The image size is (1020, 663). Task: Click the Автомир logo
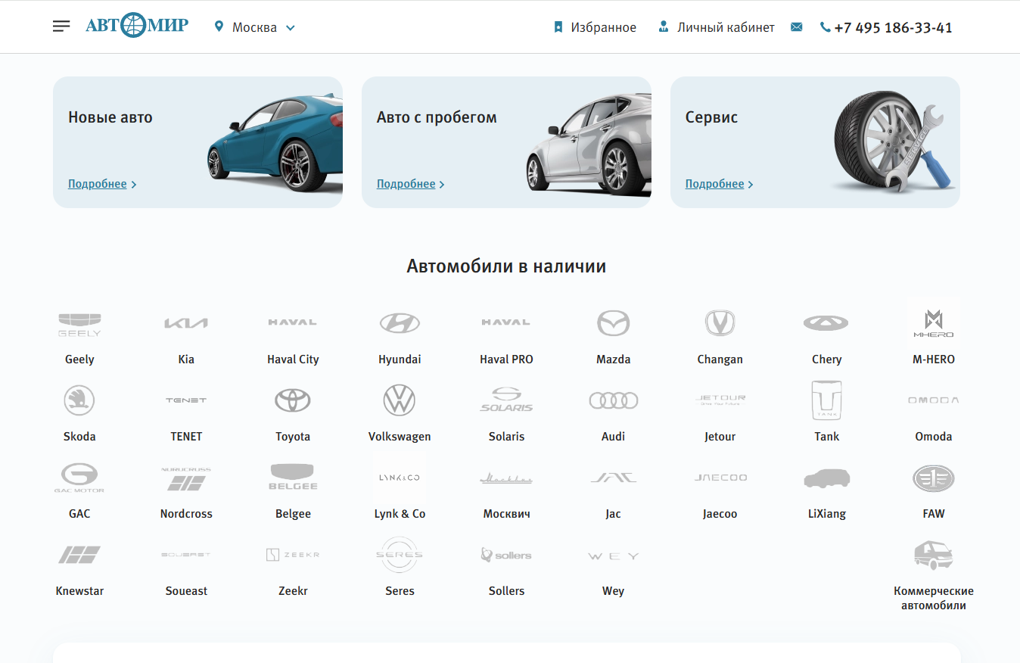point(137,26)
